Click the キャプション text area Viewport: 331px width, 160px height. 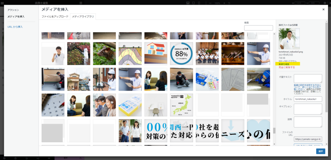pos(308,109)
